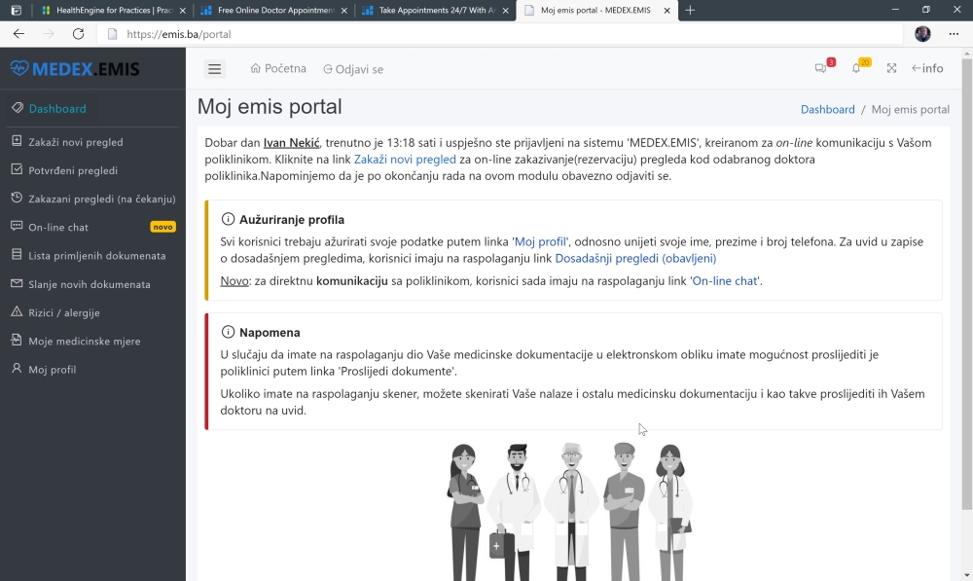973x581 pixels.
Task: Click the yellow novo badge
Action: click(x=162, y=227)
